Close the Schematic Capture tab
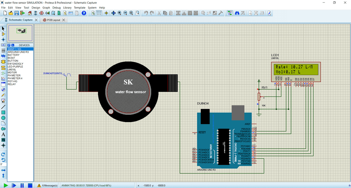The image size is (351, 188). click(36, 20)
